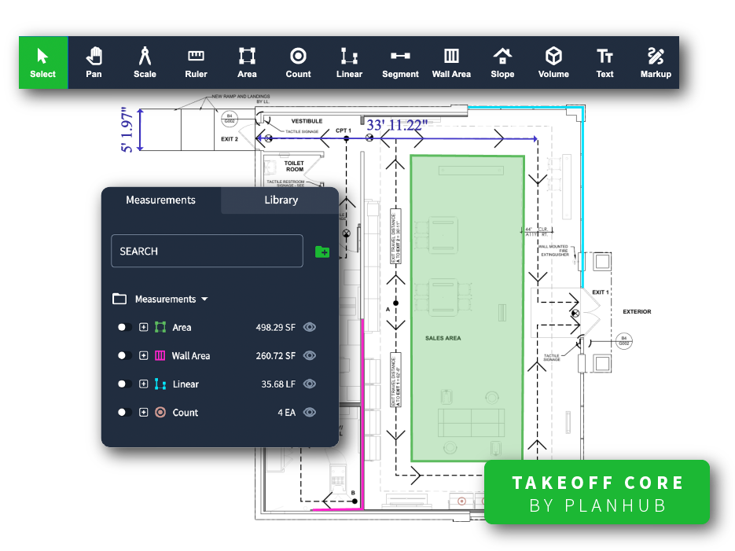Click the green Area row icon

click(x=160, y=327)
